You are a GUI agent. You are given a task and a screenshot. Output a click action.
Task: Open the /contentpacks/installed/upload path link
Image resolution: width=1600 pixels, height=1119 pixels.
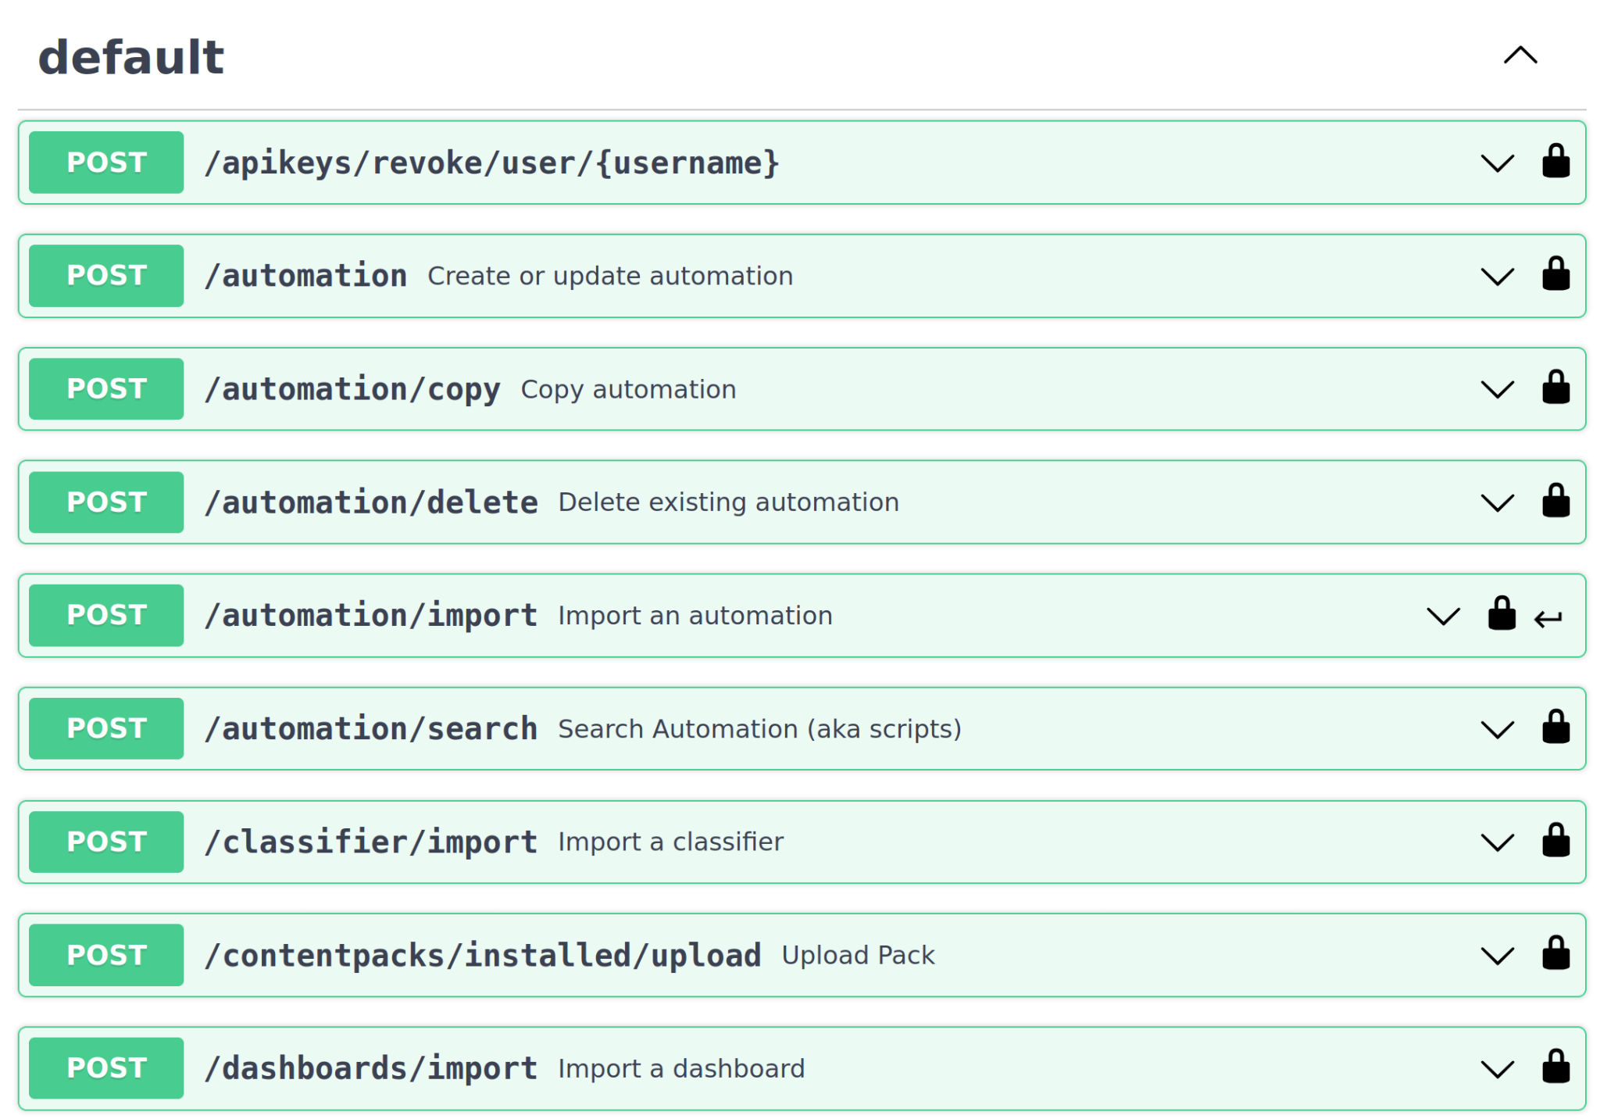[x=483, y=956]
